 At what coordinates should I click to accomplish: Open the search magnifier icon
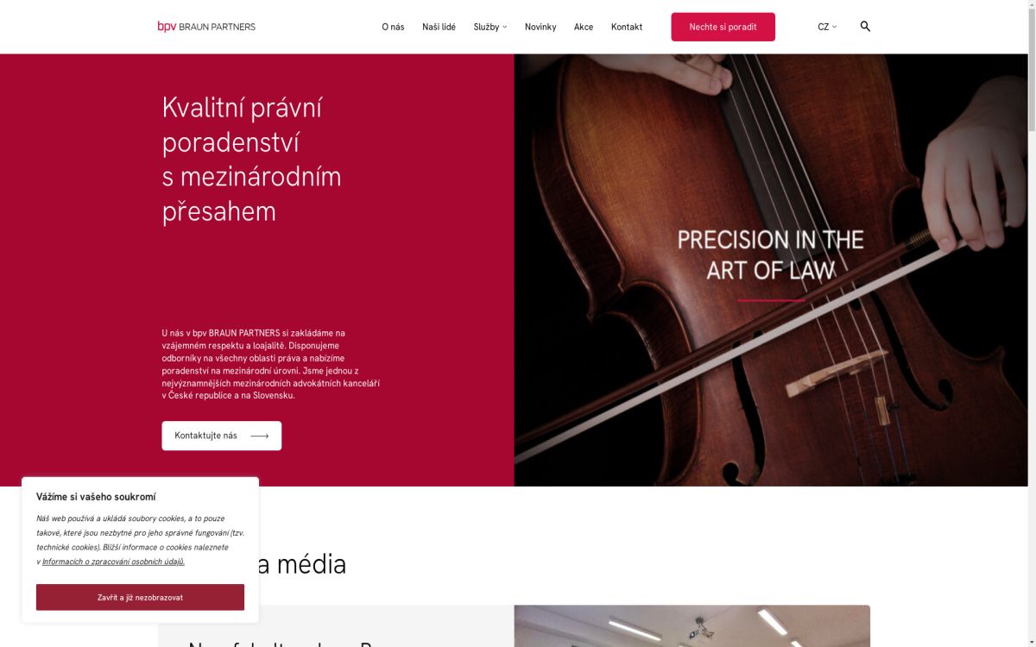pos(865,27)
